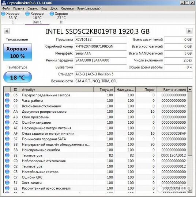Click status orb of attribute AB row

[7, 117]
